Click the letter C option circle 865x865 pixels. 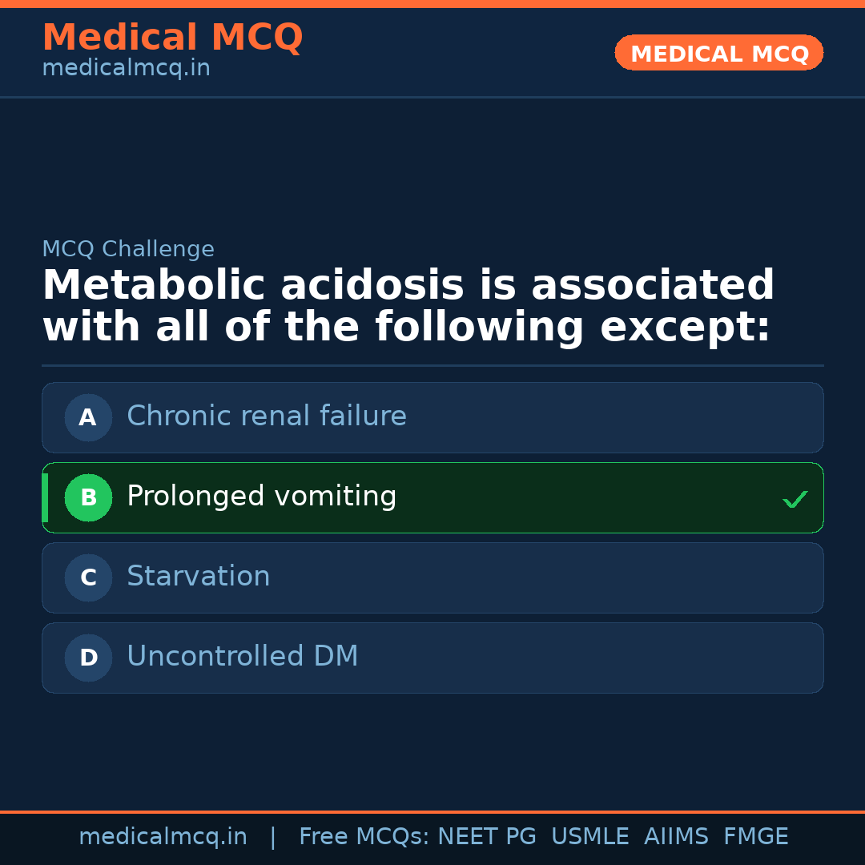[88, 577]
